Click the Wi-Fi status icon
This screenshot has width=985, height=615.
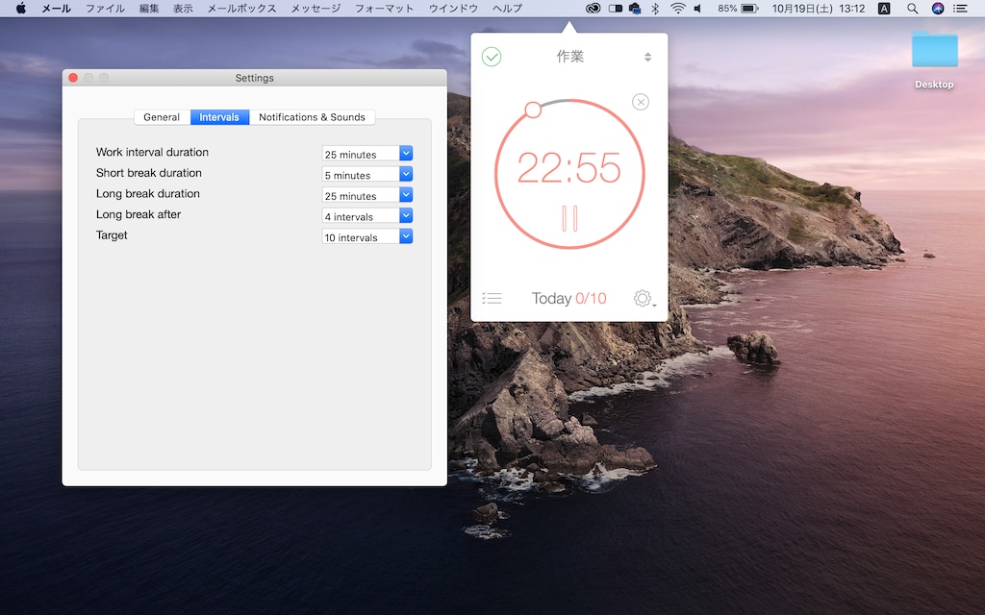(x=678, y=9)
